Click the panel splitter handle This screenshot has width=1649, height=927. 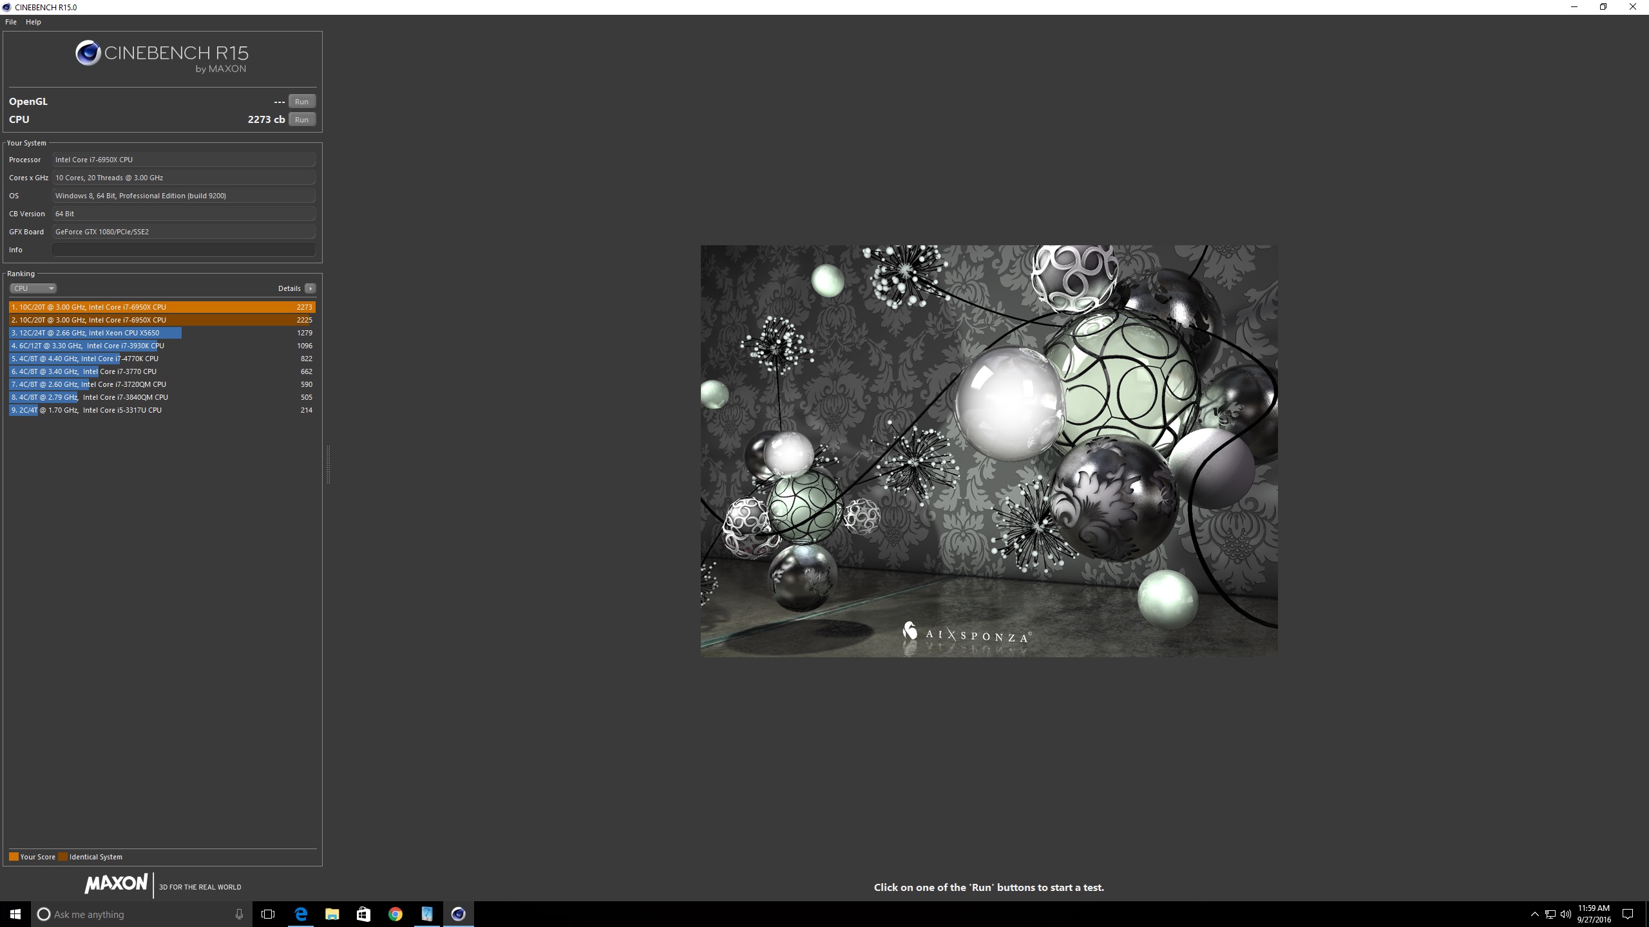point(328,464)
